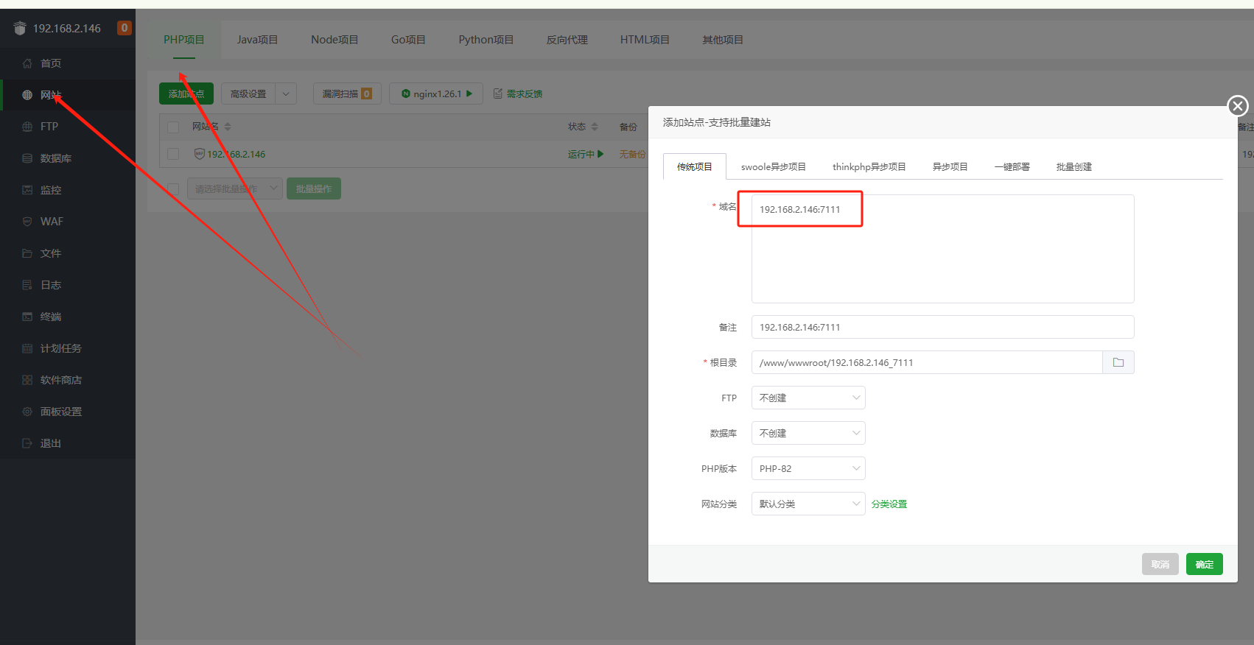Screen dimensions: 1254x645
Task: Click the 批量操作 button
Action: (314, 188)
